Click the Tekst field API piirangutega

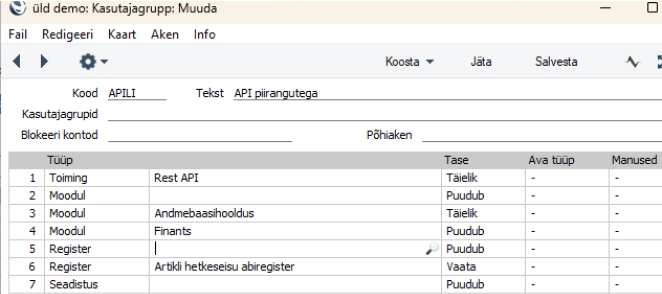click(x=419, y=93)
